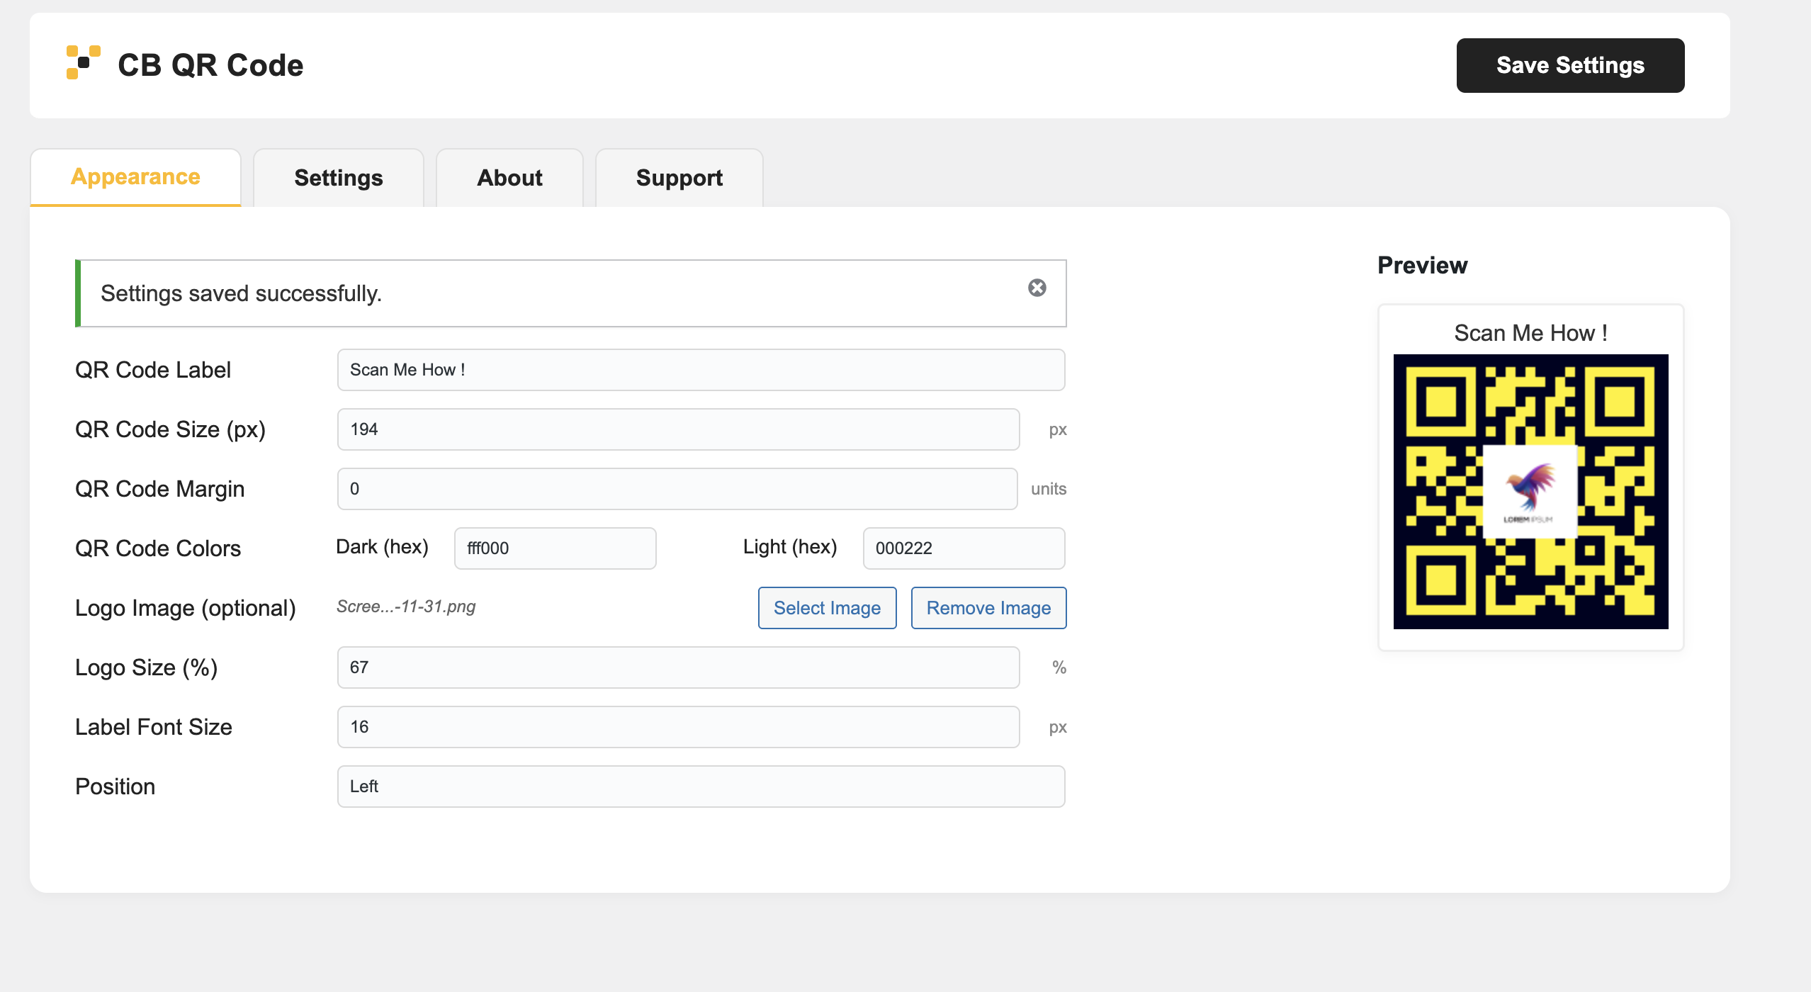This screenshot has width=1811, height=992.
Task: Click Select Image to choose a logo
Action: [x=827, y=607]
